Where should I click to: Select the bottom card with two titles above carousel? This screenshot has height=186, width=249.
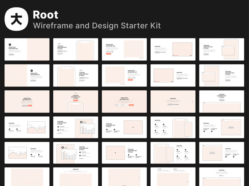[173, 177]
